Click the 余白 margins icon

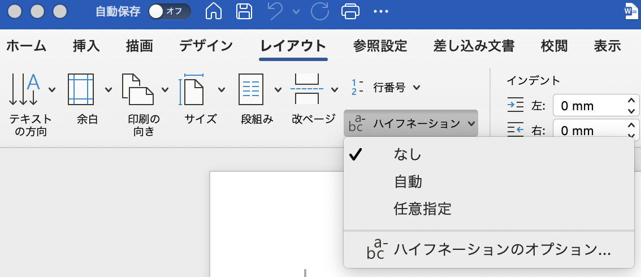pos(80,89)
